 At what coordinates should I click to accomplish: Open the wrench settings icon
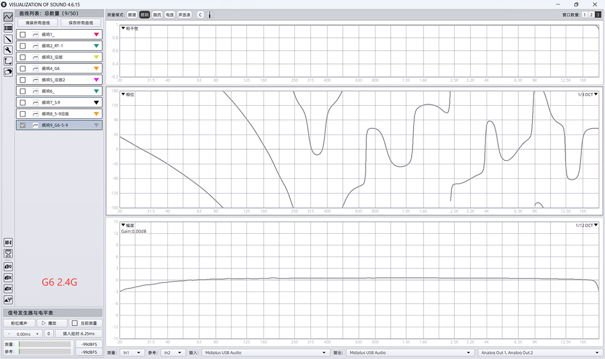point(8,50)
